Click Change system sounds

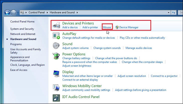tap(107, 48)
